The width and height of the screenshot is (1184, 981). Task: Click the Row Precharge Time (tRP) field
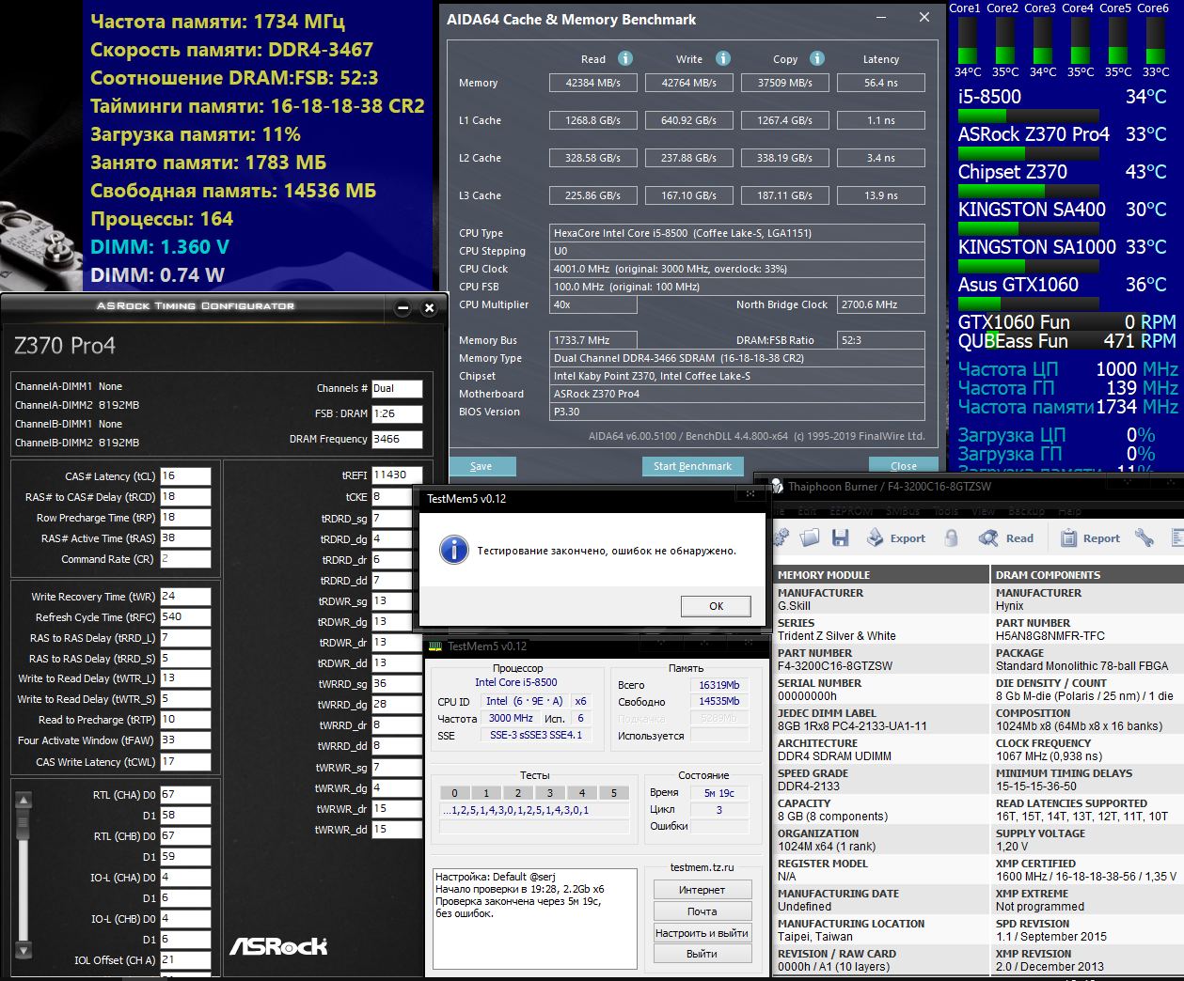(x=185, y=517)
